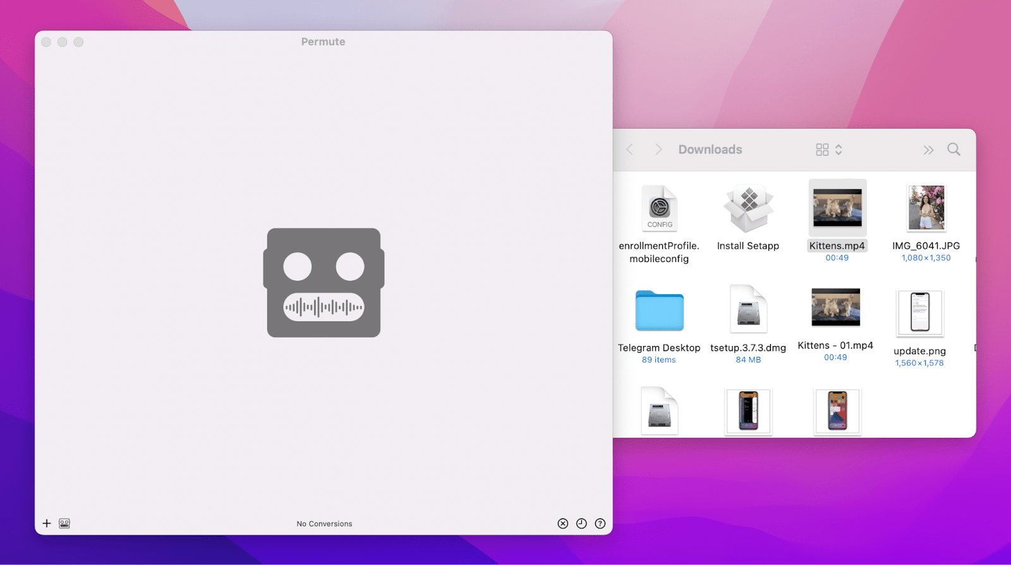Click the 1,080×1,350 dimensions text
The image size is (1011, 565).
click(926, 258)
